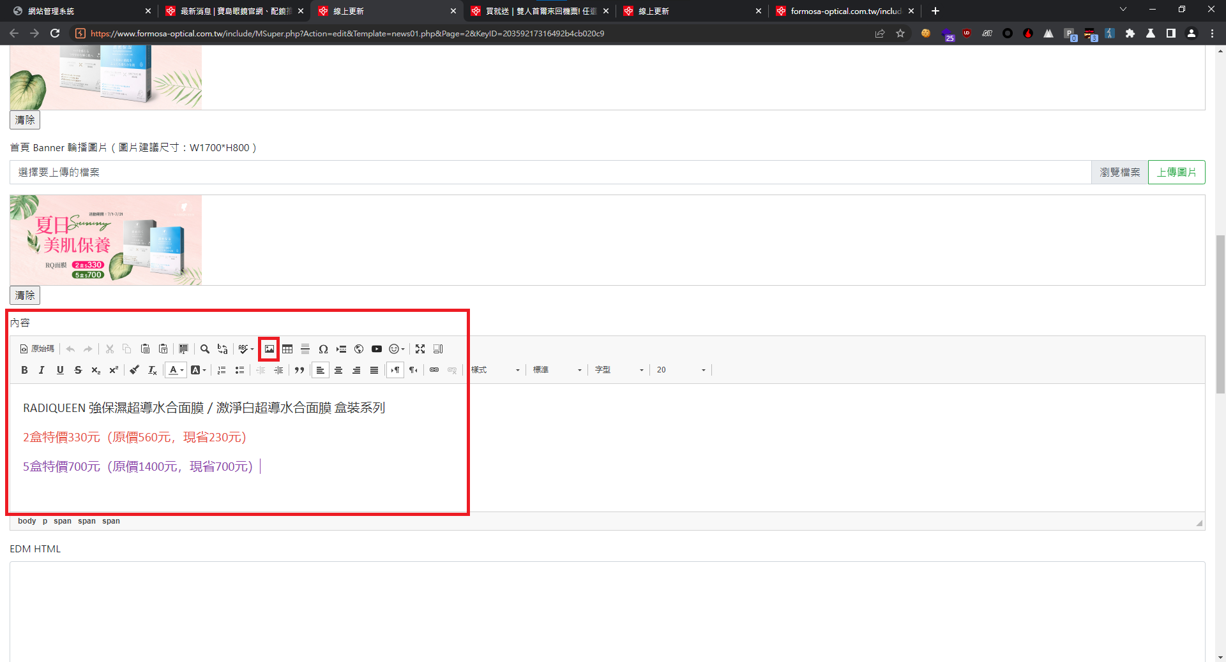Open the 標準 paragraph format dropdown
Screen dimensions: 1226x662
tap(557, 370)
